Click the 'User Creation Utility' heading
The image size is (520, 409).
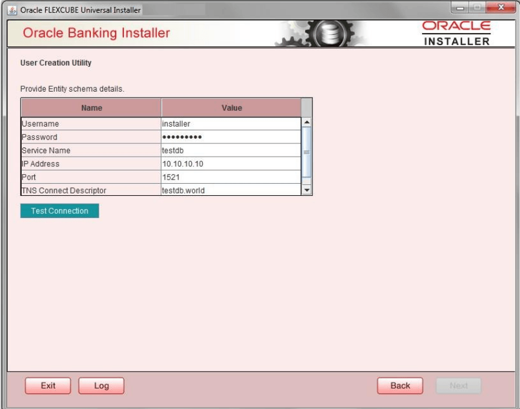(56, 63)
